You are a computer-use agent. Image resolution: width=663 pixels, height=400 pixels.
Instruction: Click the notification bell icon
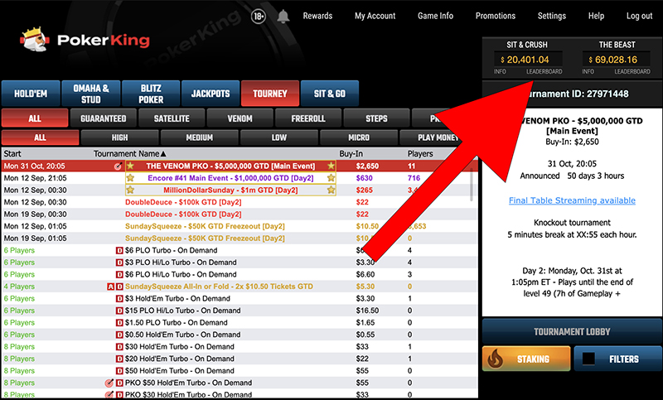pos(283,17)
